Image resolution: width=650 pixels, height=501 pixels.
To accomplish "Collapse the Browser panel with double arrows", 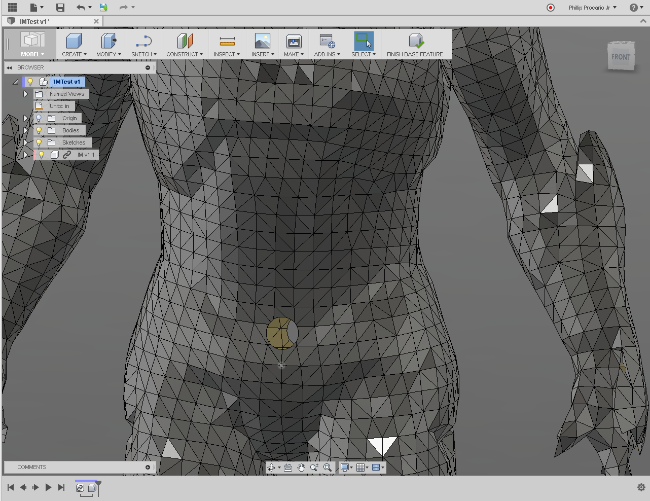I will [x=9, y=67].
